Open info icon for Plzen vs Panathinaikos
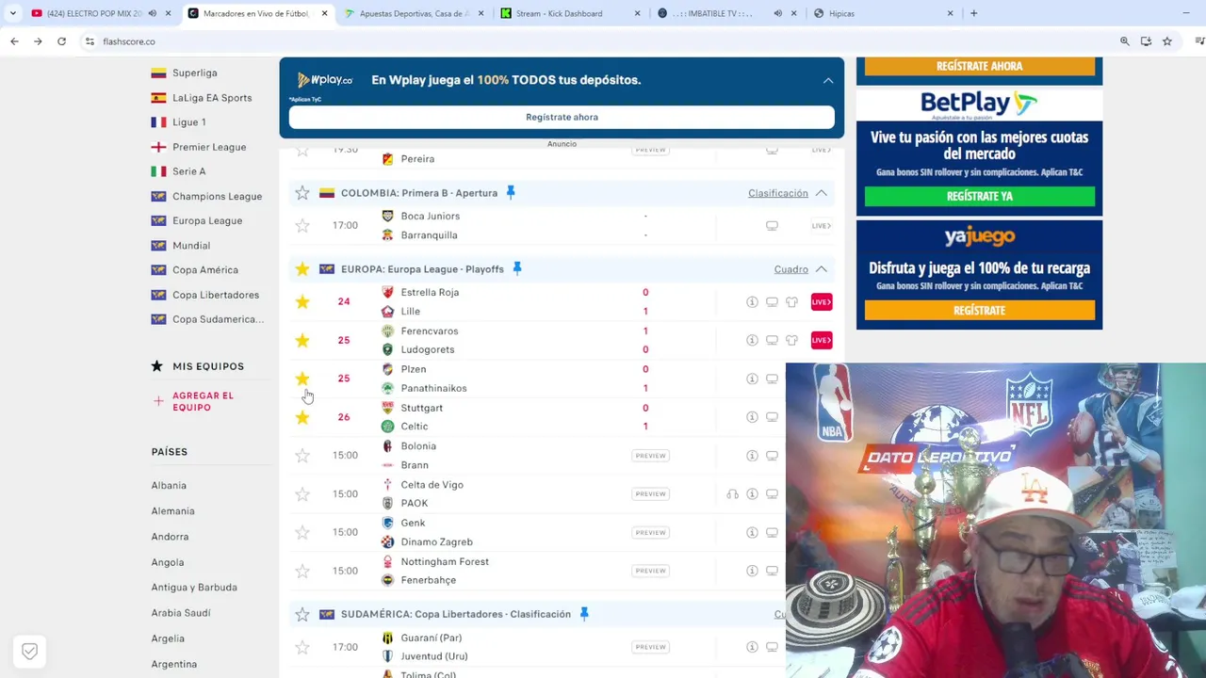 coord(752,379)
